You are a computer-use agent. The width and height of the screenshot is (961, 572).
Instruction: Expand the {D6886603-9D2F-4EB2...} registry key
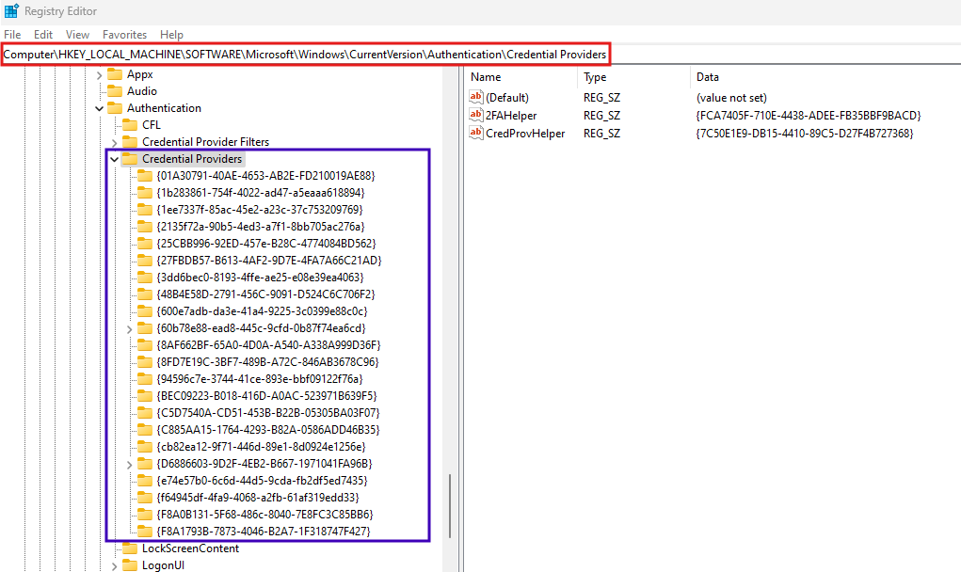tap(130, 464)
